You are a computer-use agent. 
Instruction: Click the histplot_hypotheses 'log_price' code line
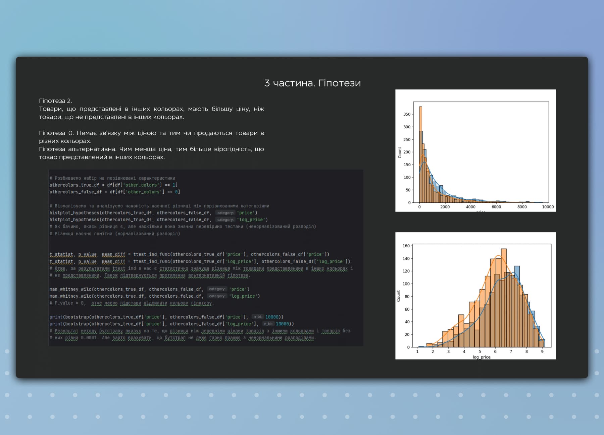pos(159,220)
